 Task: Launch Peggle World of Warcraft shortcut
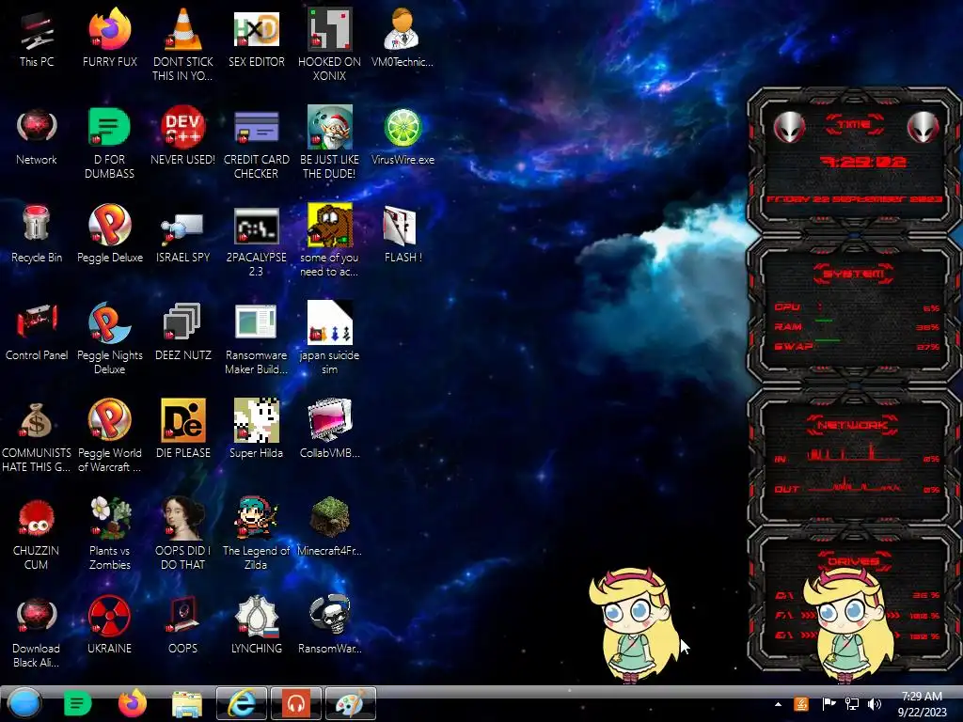(x=110, y=436)
